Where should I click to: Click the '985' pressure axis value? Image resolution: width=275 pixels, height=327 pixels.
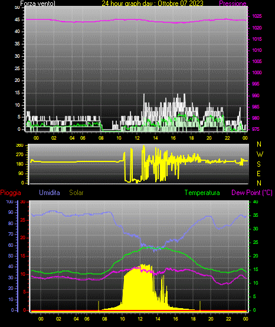(x=256, y=107)
